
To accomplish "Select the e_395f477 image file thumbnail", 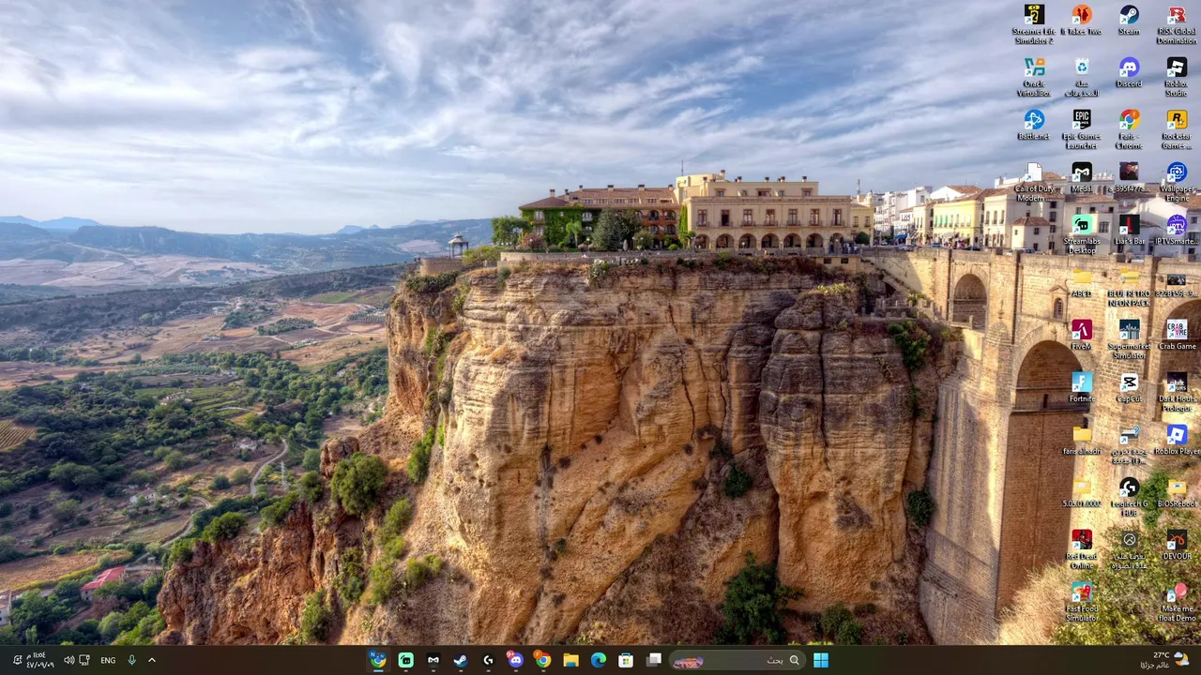I will click(x=1129, y=178).
